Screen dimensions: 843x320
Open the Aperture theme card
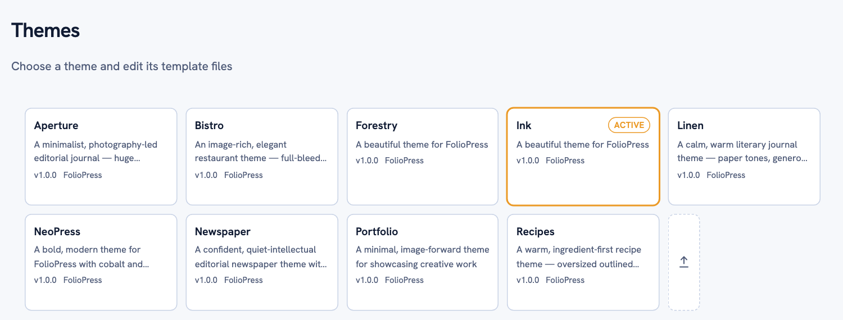pos(101,157)
